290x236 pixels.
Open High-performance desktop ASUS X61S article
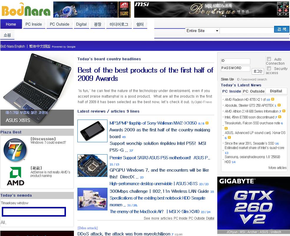pyautogui.click(x=153, y=184)
